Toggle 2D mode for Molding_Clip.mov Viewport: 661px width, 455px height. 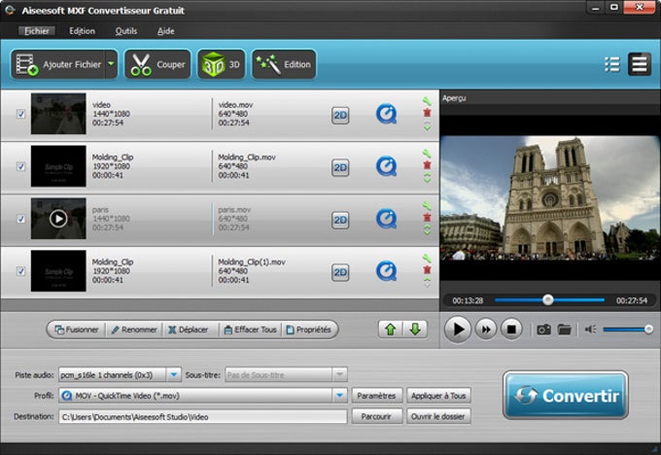[340, 168]
